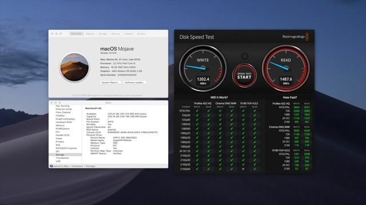
Task: Click the 'macOS Mojave' heading
Action: click(x=117, y=49)
